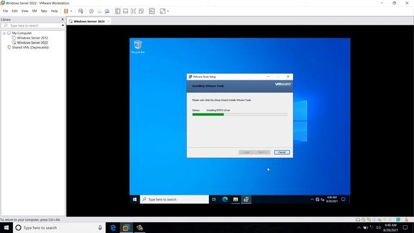Close the VMware Tools Setup dialog

click(x=288, y=76)
